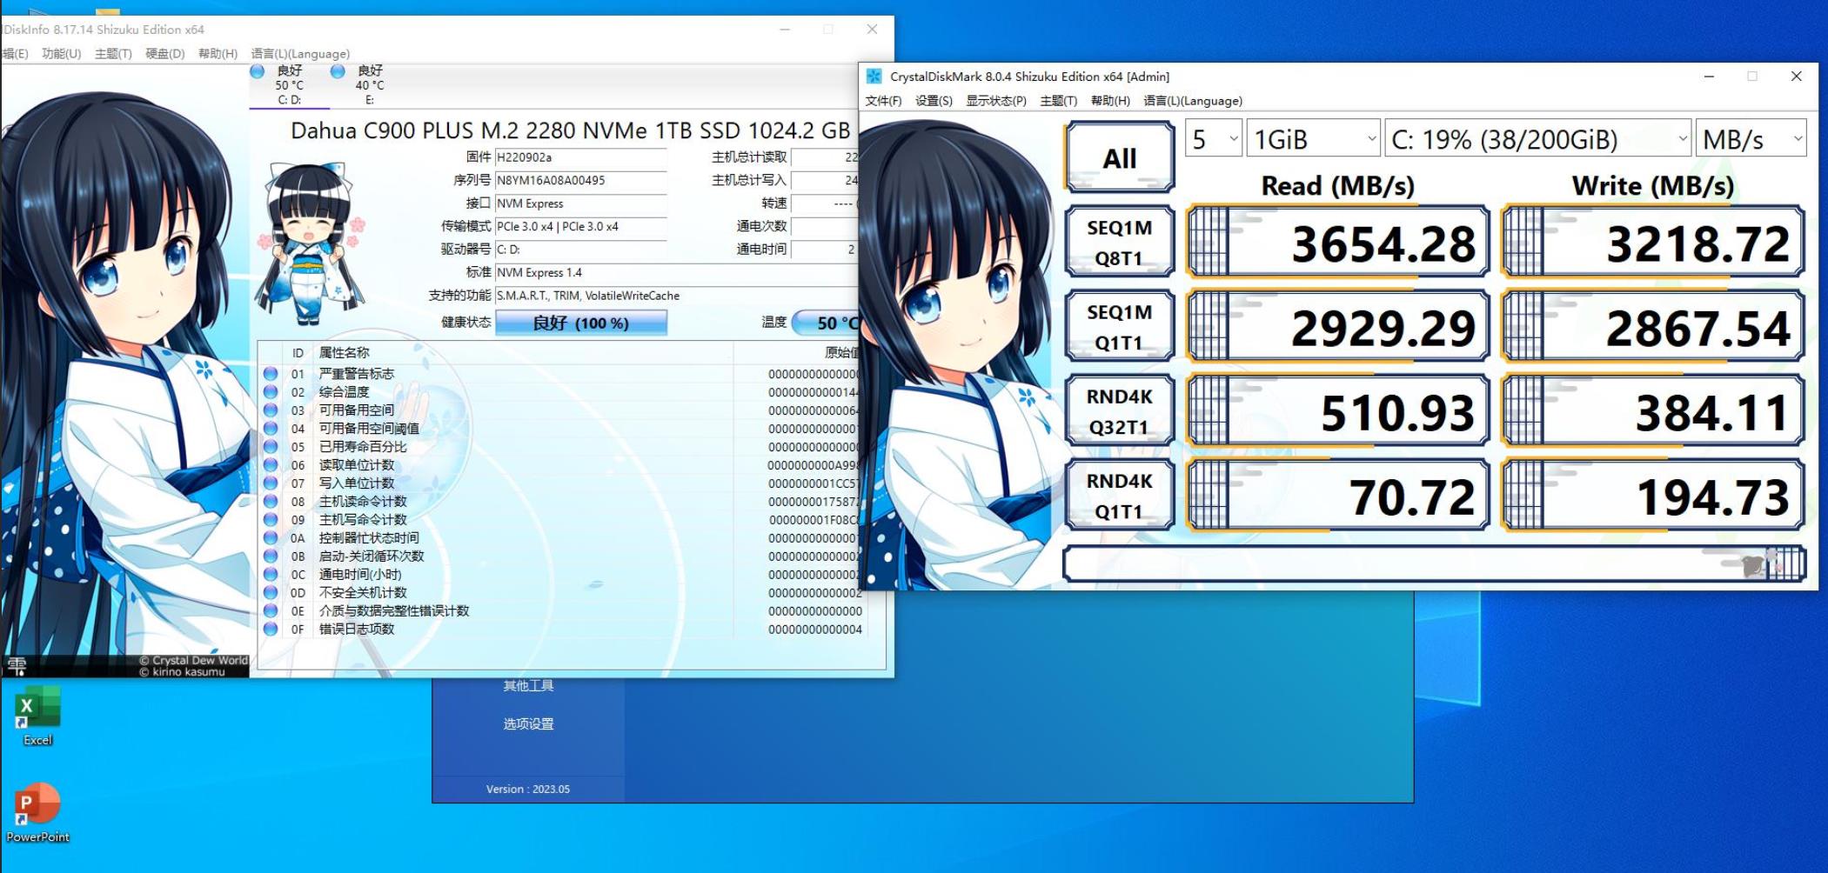Click the CrystalDiskMark title bar icon
The height and width of the screenshot is (873, 1828).
pos(874,77)
